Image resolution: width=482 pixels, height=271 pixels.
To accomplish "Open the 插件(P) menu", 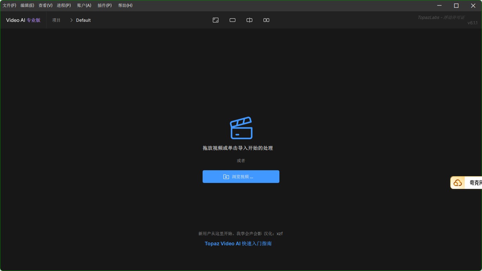I will [105, 5].
